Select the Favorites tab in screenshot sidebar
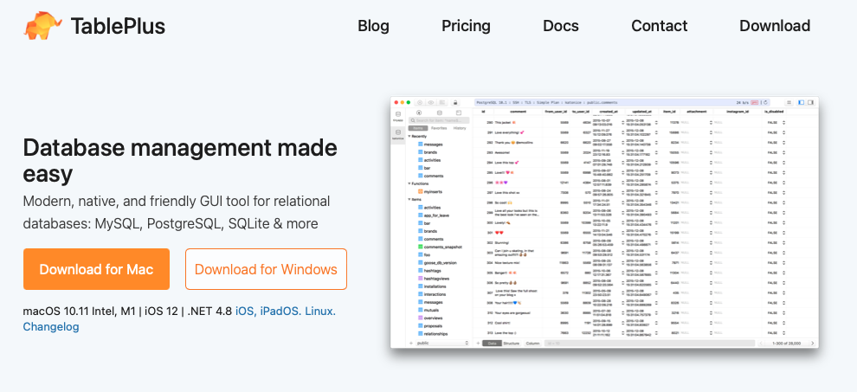This screenshot has height=392, width=857. click(439, 128)
